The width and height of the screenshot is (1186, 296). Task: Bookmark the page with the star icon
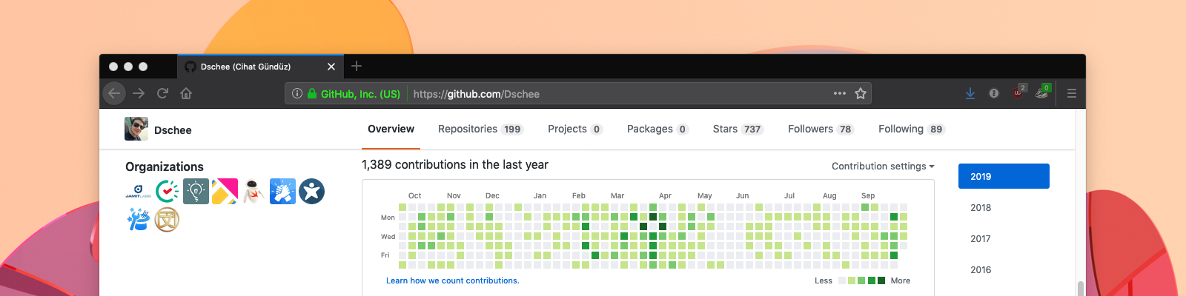tap(861, 93)
